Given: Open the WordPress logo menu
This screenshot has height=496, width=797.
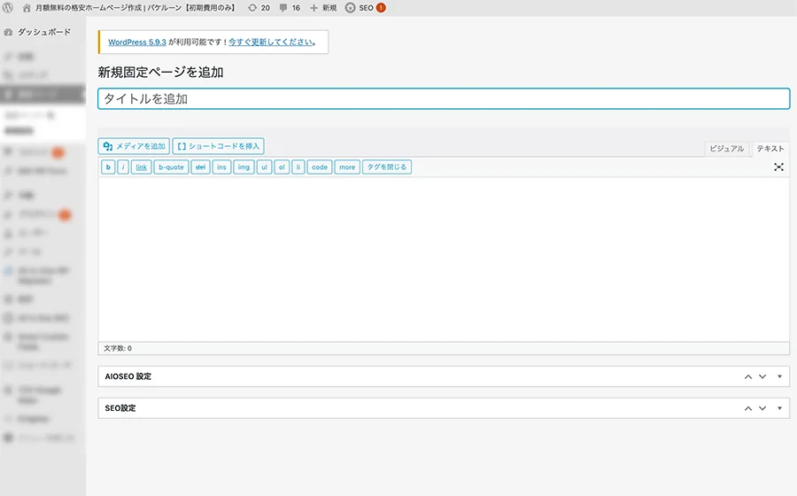Looking at the screenshot, I should (8, 8).
